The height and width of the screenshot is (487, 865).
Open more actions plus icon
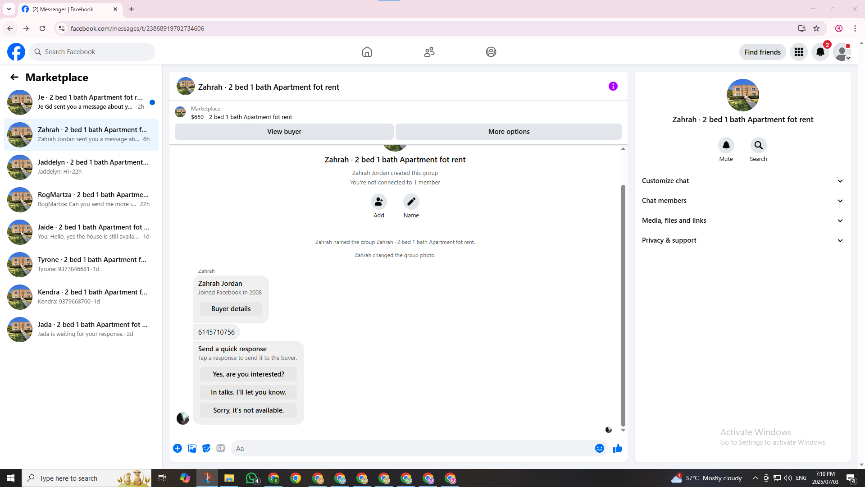coord(178,448)
